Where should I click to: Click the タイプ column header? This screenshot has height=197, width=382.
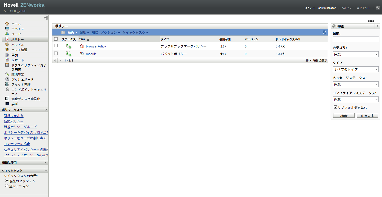165,39
